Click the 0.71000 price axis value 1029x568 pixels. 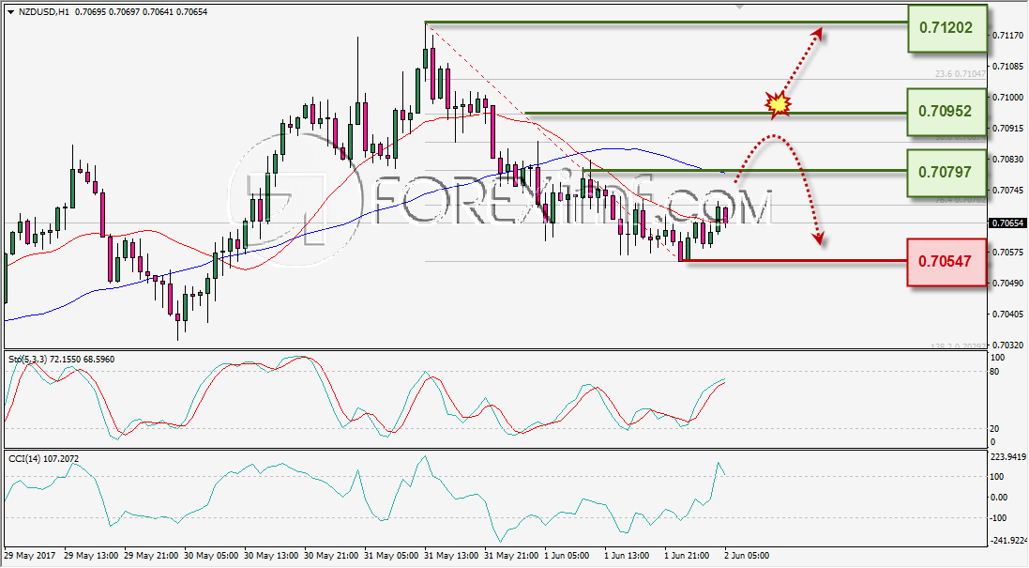(x=1008, y=98)
